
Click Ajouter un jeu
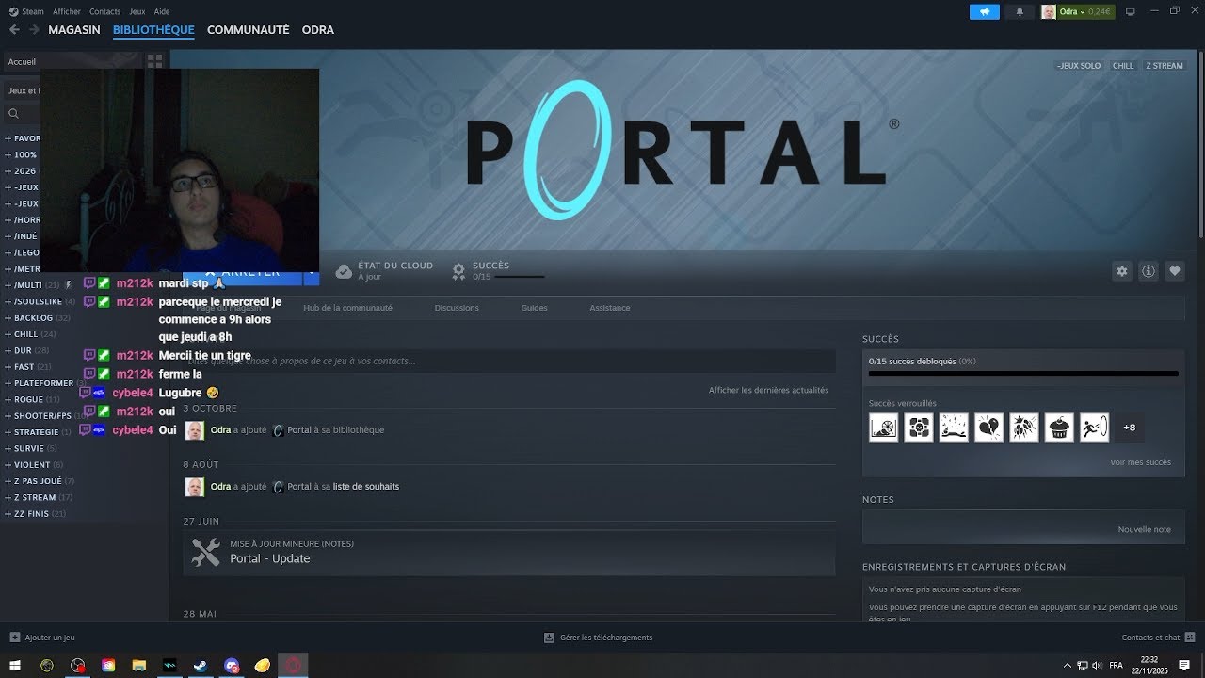(41, 638)
